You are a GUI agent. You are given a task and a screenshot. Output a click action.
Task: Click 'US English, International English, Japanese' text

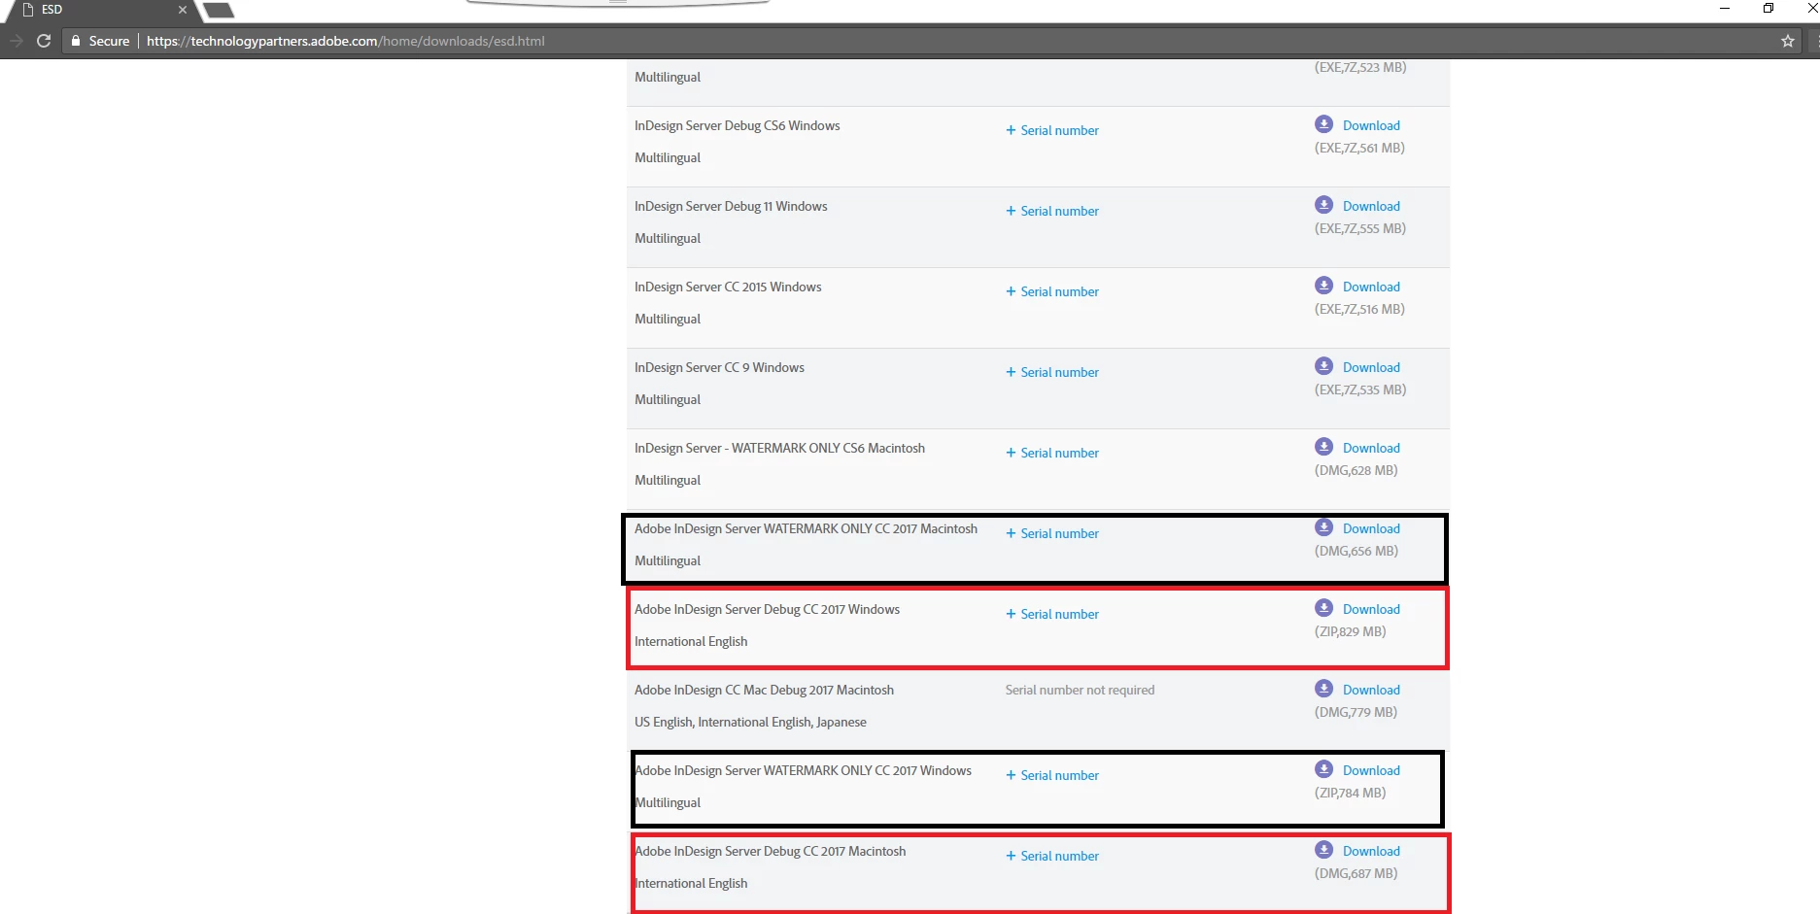(750, 722)
